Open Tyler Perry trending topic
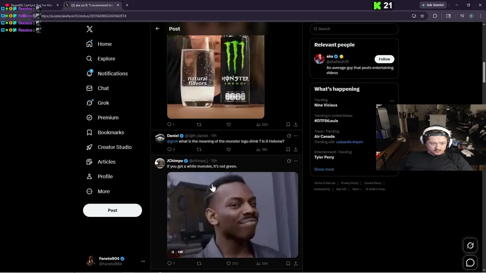Viewport: 486px width, 273px height. click(x=324, y=157)
